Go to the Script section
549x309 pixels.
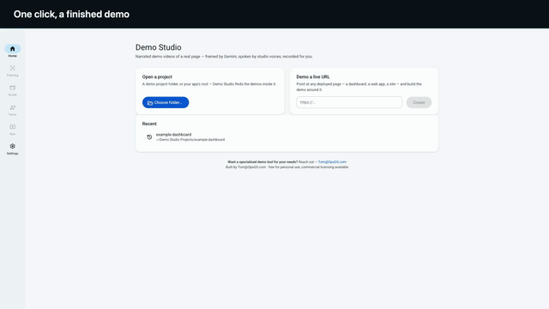[x=12, y=90]
